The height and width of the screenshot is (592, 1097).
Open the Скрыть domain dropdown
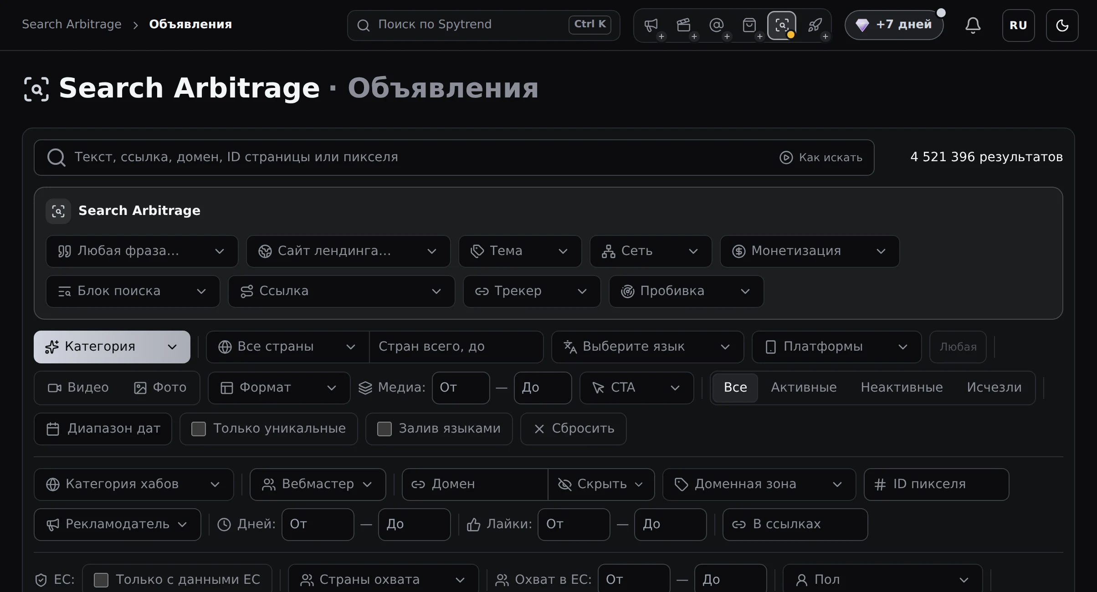coord(601,485)
